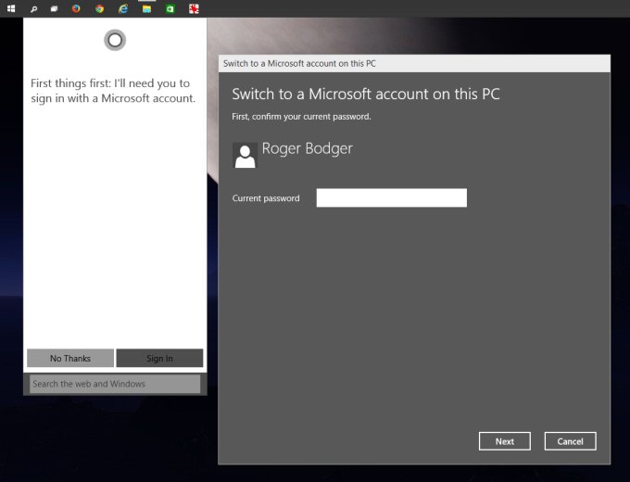Click the Cortana circle icon
630x482 pixels.
(x=115, y=40)
